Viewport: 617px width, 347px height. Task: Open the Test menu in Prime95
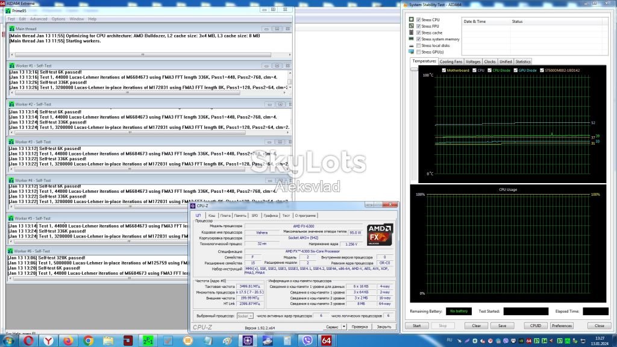11,19
